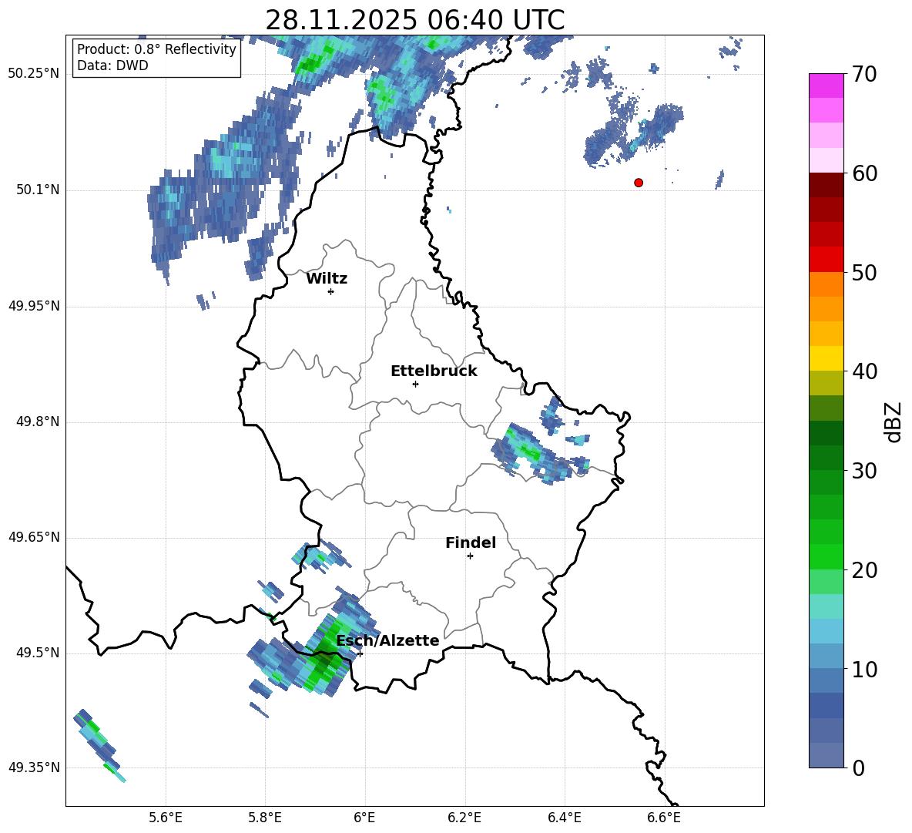
Task: Click the 30 value on the colorbar
Action: pos(864,471)
